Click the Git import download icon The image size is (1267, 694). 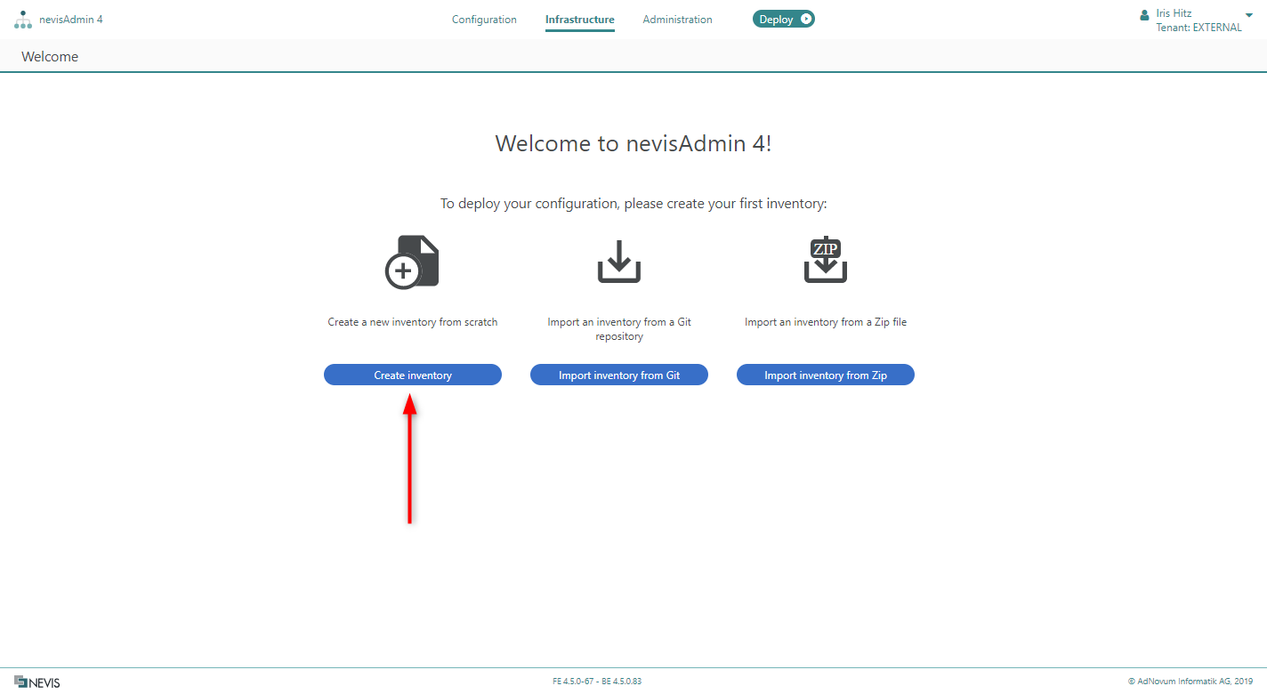click(x=619, y=261)
